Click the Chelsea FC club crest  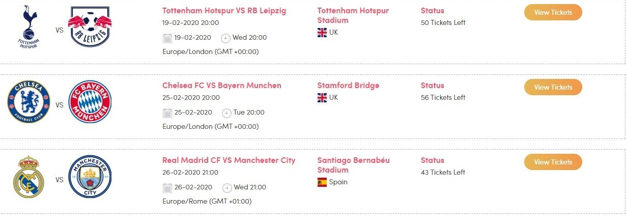click(x=28, y=102)
